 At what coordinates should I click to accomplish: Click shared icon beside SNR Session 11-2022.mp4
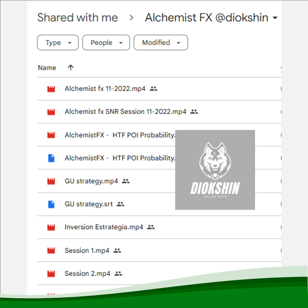pos(194,112)
